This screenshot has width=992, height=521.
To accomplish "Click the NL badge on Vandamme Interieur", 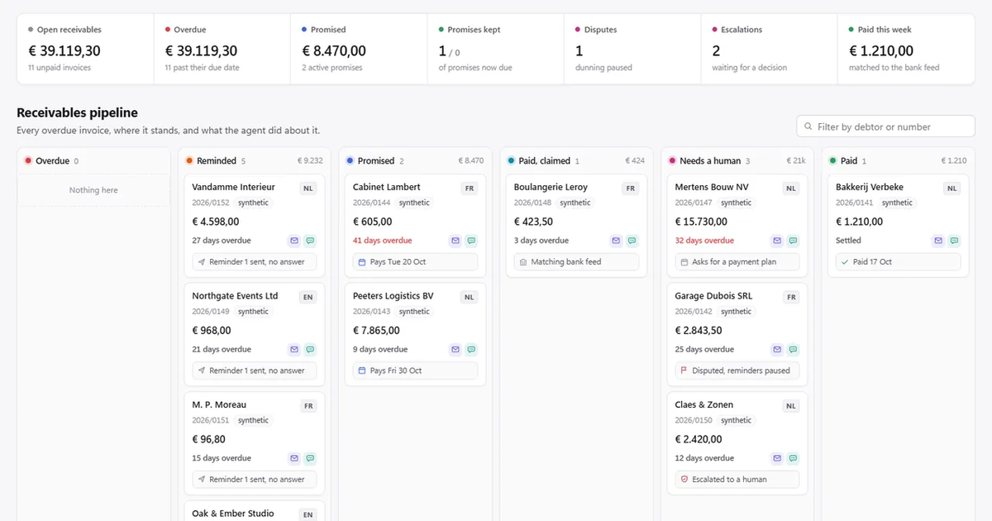I will click(x=308, y=189).
